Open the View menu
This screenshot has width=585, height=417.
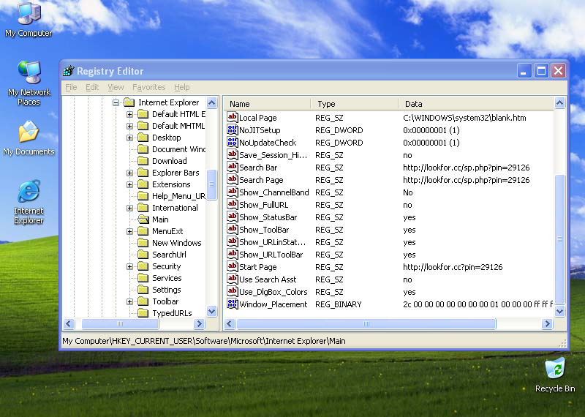tap(116, 87)
